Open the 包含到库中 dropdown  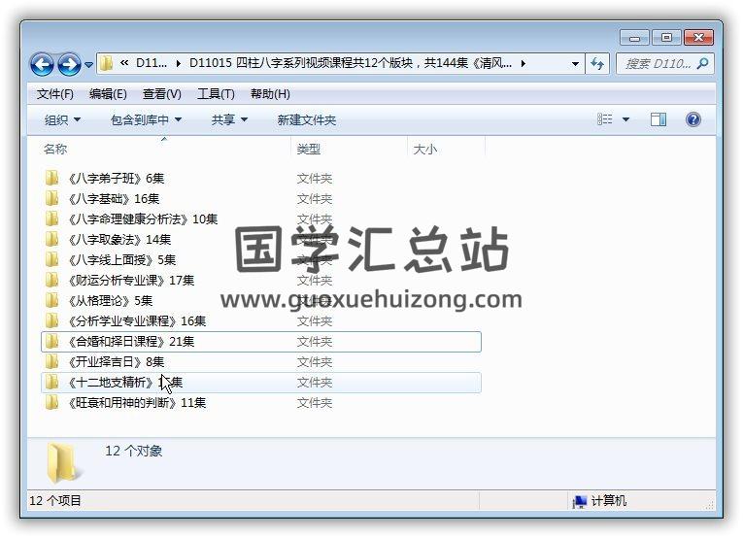pos(146,119)
